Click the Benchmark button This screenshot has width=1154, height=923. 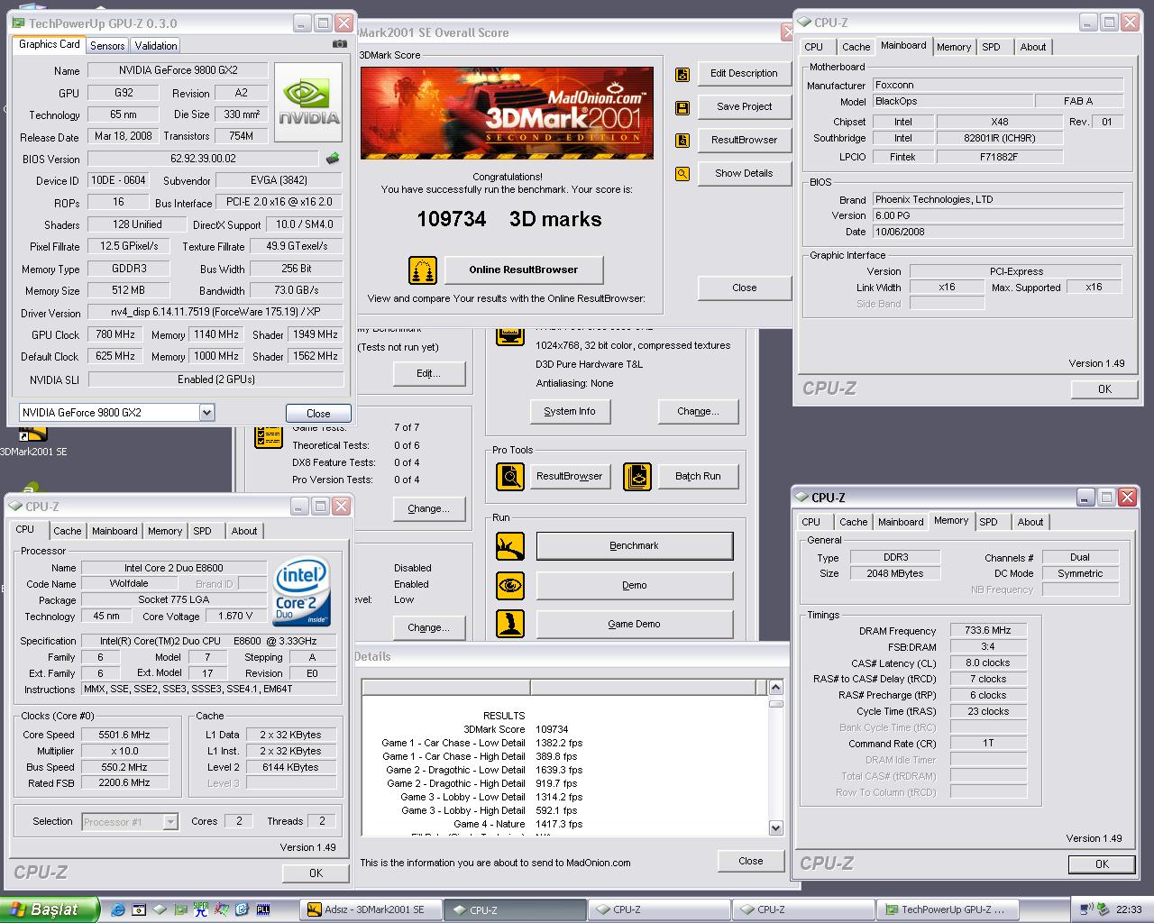(x=634, y=546)
